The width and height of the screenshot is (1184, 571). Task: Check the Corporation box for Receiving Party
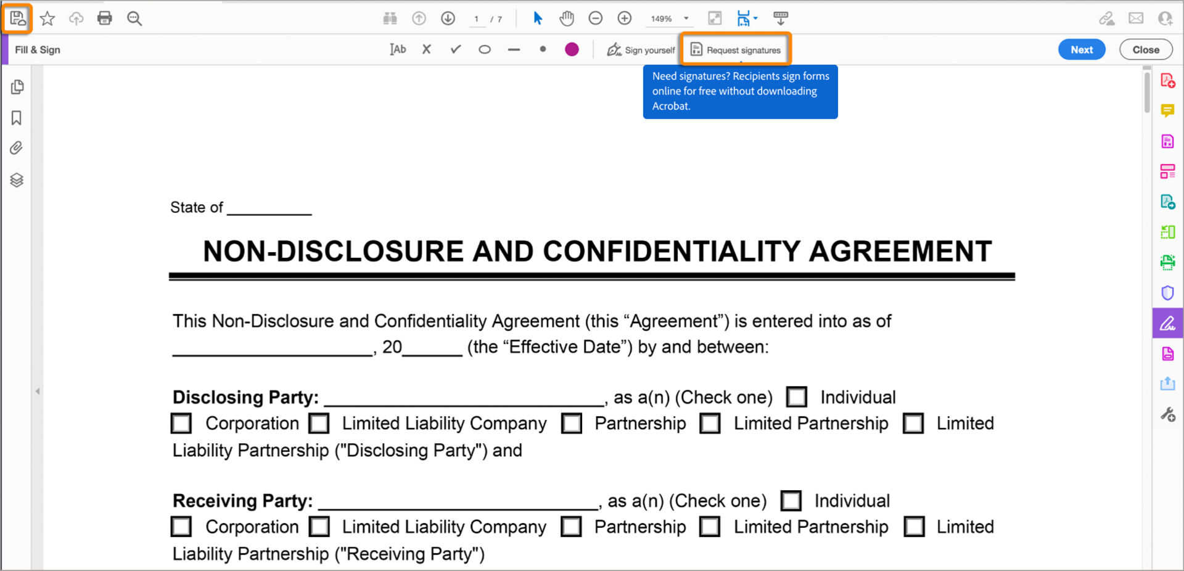point(181,527)
